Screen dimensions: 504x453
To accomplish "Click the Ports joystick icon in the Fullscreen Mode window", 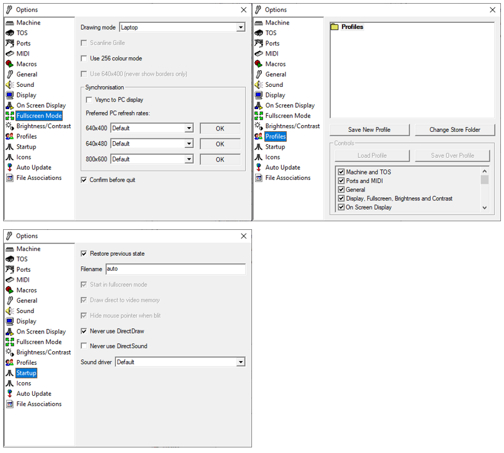I will 10,43.
